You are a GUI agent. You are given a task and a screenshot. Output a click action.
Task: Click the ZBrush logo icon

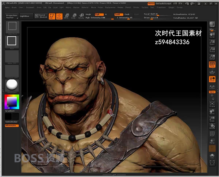[3, 4]
